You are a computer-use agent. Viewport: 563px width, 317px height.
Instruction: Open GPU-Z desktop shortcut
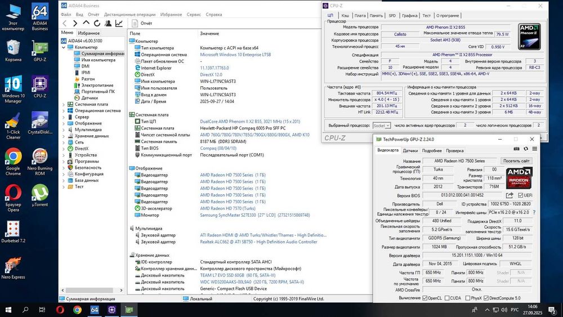[40, 51]
